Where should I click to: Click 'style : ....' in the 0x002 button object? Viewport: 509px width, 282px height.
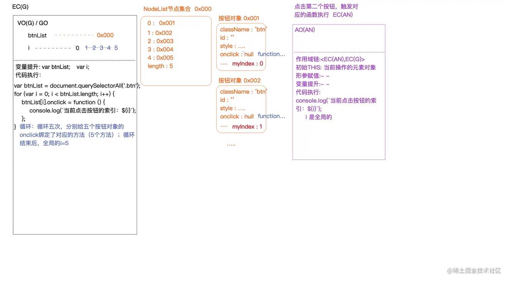233,108
